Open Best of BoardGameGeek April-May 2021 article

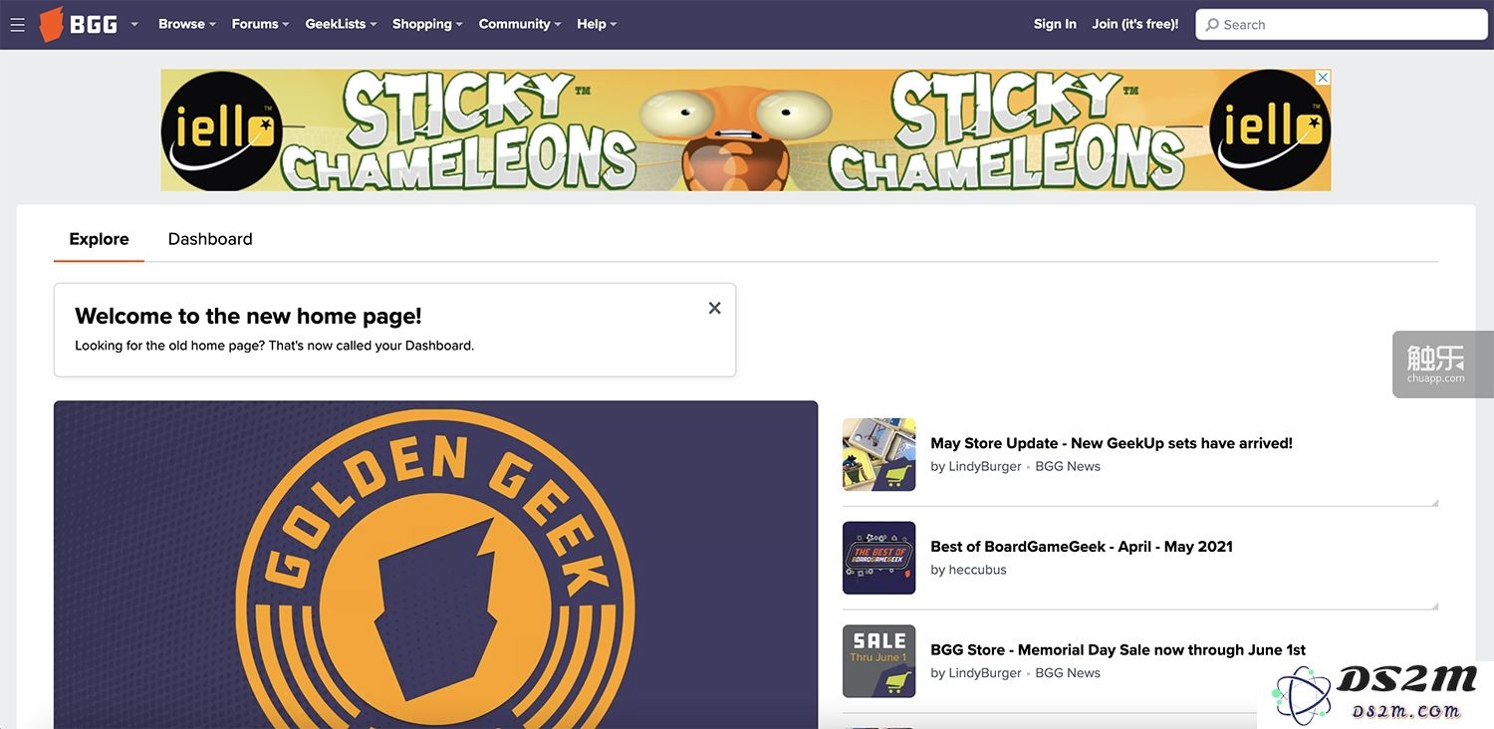pos(1082,547)
